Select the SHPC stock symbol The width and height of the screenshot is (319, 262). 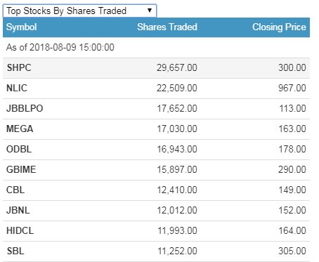19,68
